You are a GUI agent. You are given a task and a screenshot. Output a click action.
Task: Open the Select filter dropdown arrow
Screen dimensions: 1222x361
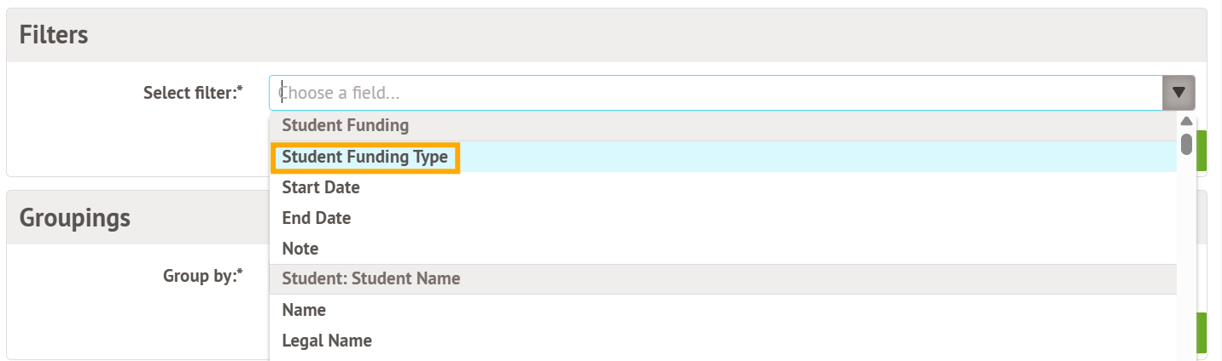coord(1178,93)
